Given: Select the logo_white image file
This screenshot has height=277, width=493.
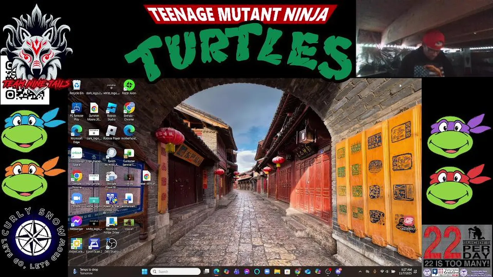Looking at the screenshot, I should point(94,179).
